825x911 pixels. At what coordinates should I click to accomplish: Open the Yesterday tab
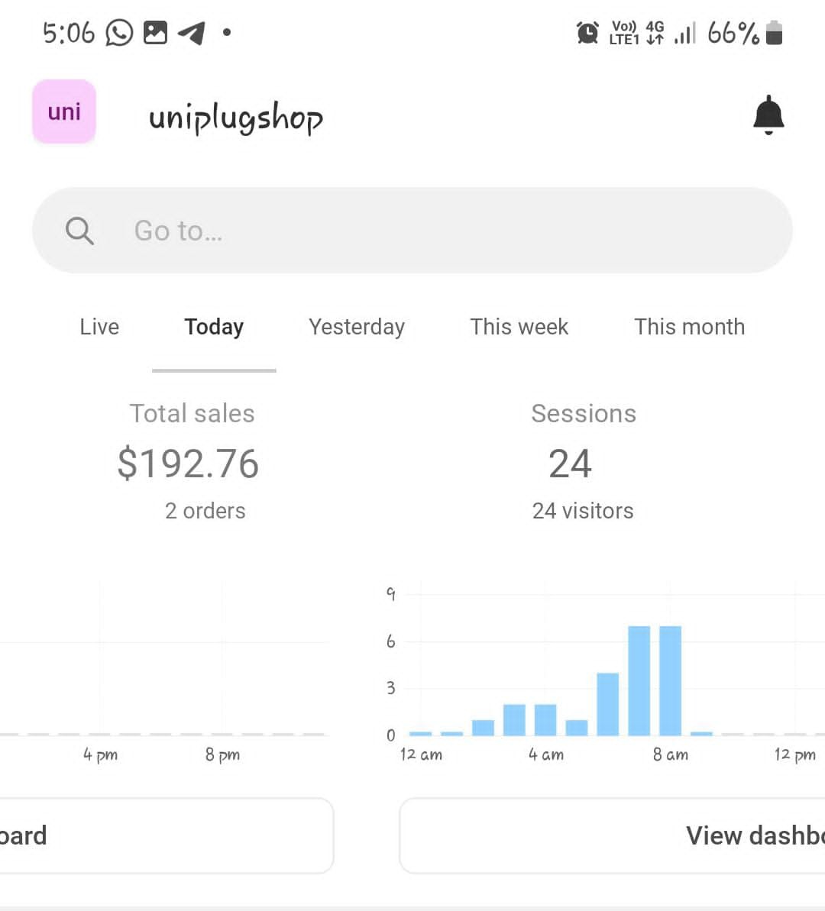[x=357, y=327]
